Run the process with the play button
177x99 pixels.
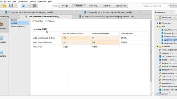[x=24, y=6]
